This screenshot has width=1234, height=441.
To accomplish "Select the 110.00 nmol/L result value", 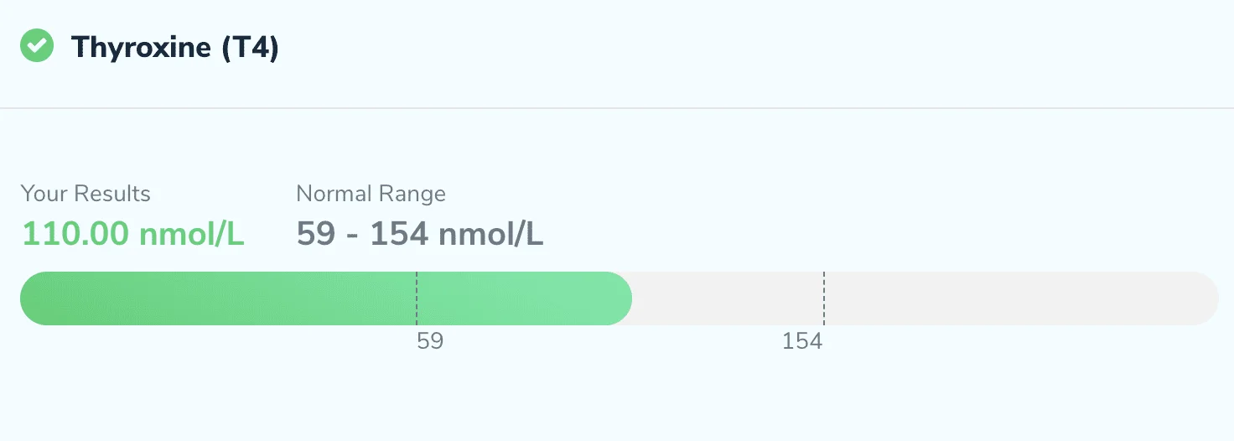I will (132, 234).
